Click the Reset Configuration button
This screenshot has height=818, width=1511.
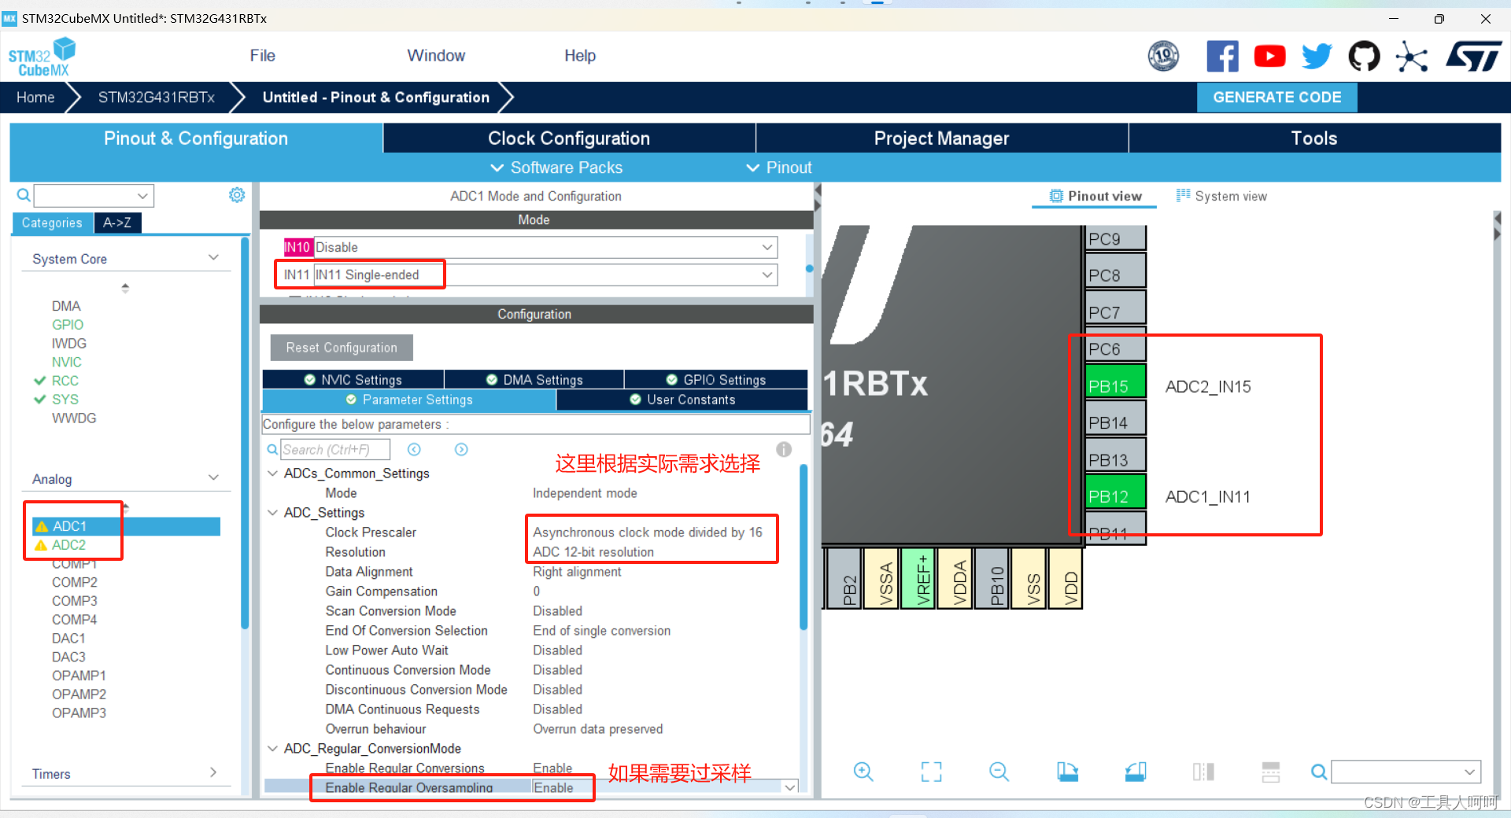(342, 348)
